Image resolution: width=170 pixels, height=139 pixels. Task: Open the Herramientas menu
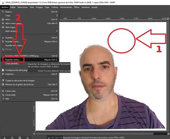point(66,7)
